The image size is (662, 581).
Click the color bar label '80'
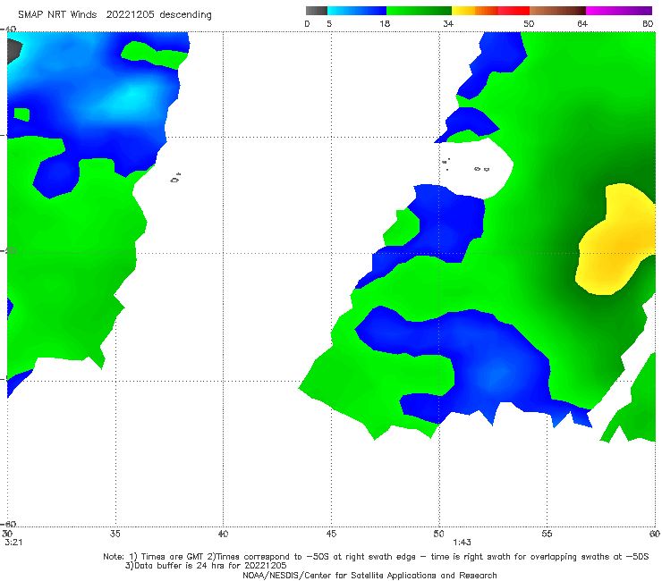pos(648,23)
